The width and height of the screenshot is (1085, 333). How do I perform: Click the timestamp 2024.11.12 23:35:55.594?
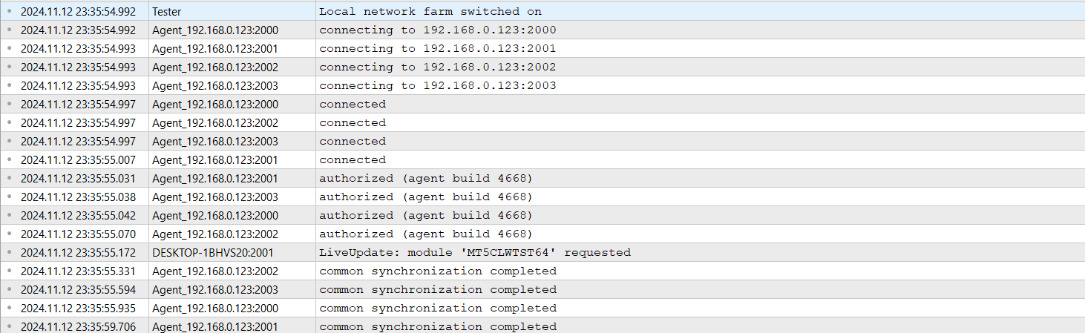pos(78,289)
